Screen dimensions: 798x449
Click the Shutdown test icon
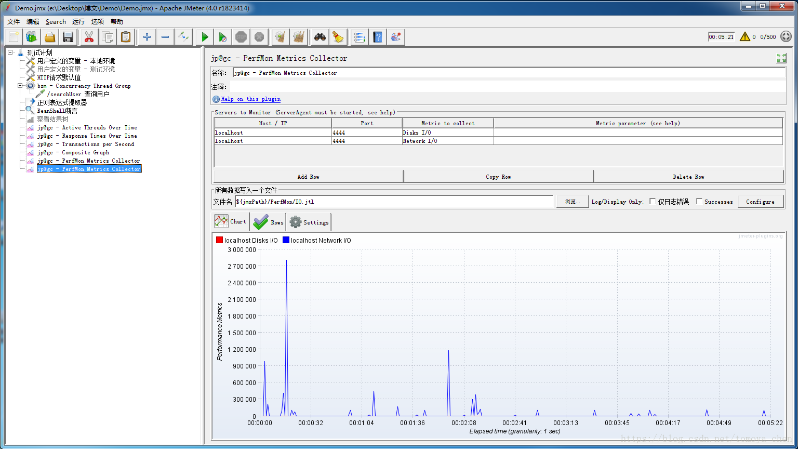[x=259, y=37]
